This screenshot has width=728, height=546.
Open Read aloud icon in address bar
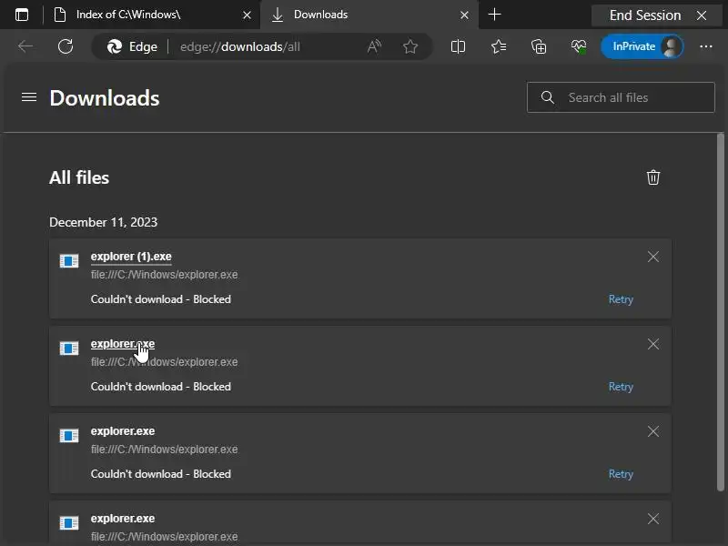(374, 46)
